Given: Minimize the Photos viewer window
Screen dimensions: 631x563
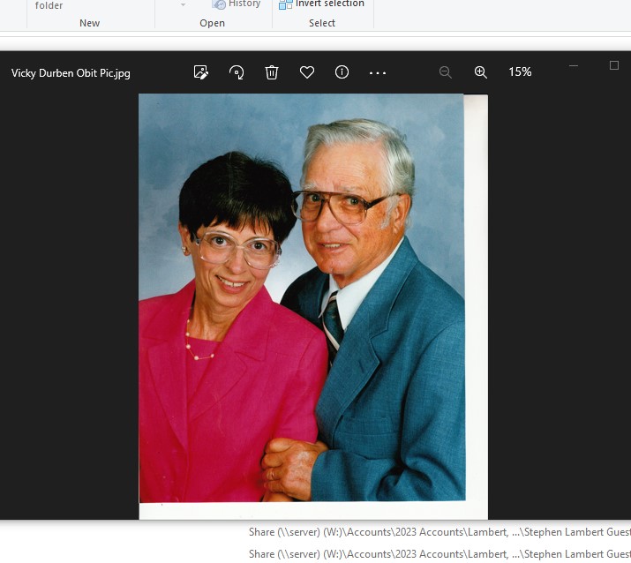Looking at the screenshot, I should point(574,65).
